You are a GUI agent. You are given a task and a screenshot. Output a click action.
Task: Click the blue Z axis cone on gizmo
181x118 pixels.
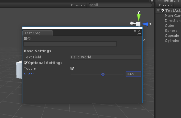pyautogui.click(x=145, y=24)
